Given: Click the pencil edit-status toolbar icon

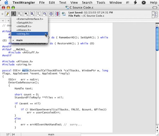Looking at the screenshot, I should [x=7, y=14].
